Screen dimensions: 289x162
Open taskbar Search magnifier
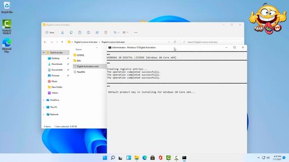[x=113, y=158]
